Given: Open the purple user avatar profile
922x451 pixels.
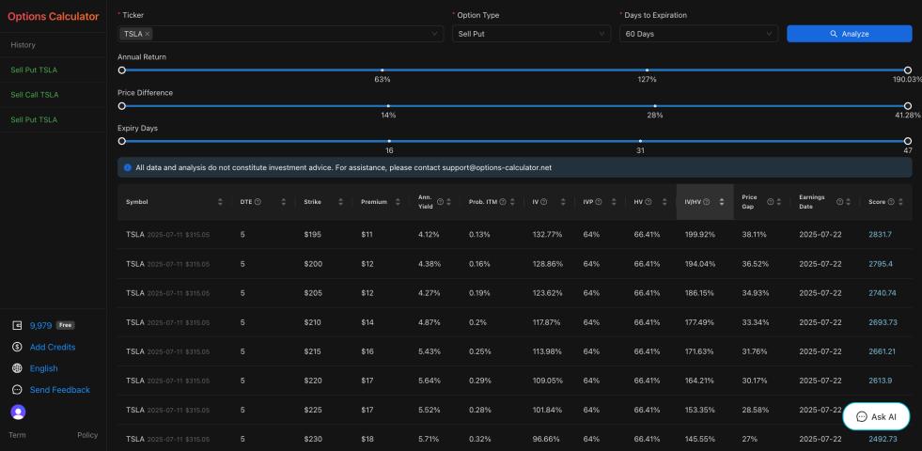Looking at the screenshot, I should pos(18,412).
